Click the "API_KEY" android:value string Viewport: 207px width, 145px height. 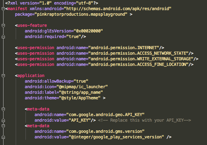[80, 120]
